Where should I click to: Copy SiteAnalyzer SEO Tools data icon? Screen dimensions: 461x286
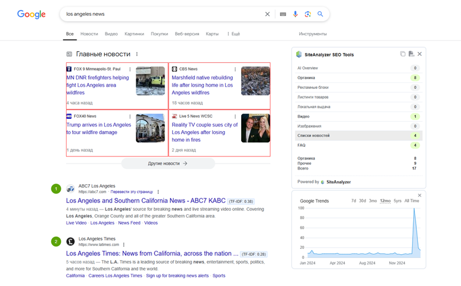point(403,54)
